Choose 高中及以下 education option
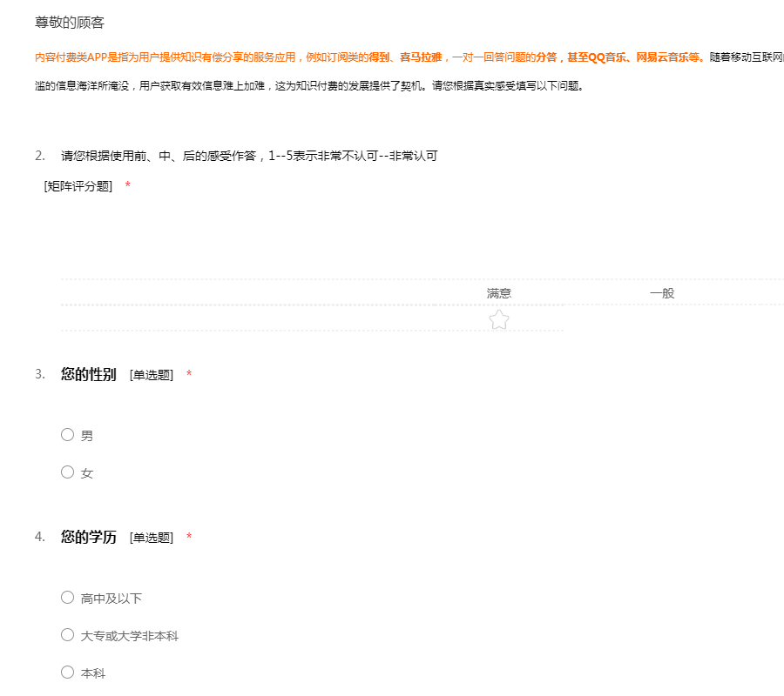Image resolution: width=784 pixels, height=696 pixels. (x=68, y=598)
